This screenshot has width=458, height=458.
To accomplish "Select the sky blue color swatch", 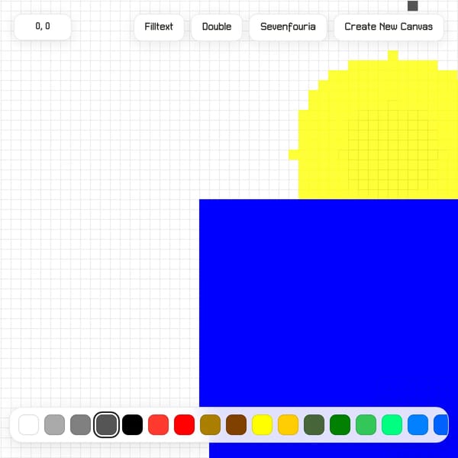I will (x=418, y=424).
